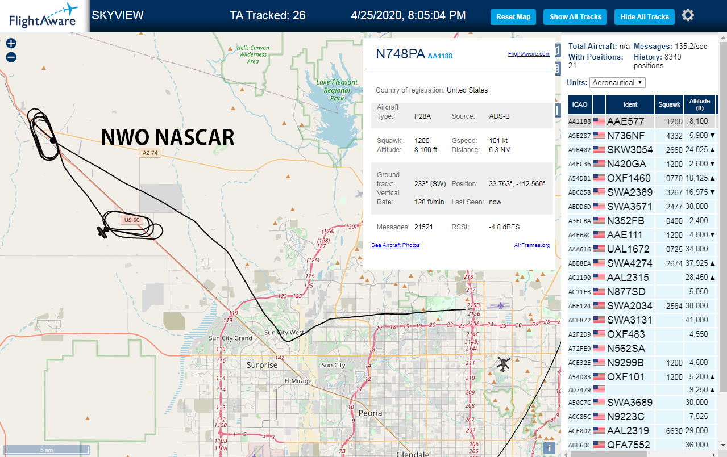Screen dimensions: 727x457
Task: Sort table by the flag column header
Action: (x=599, y=104)
